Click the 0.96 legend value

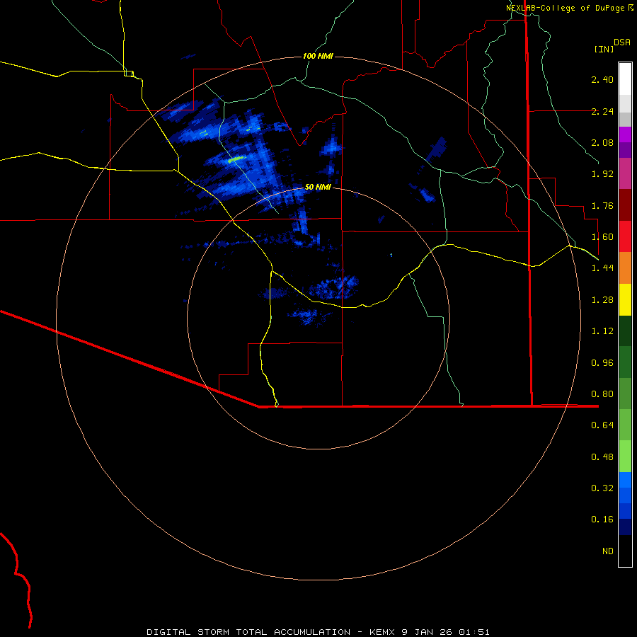tap(602, 363)
